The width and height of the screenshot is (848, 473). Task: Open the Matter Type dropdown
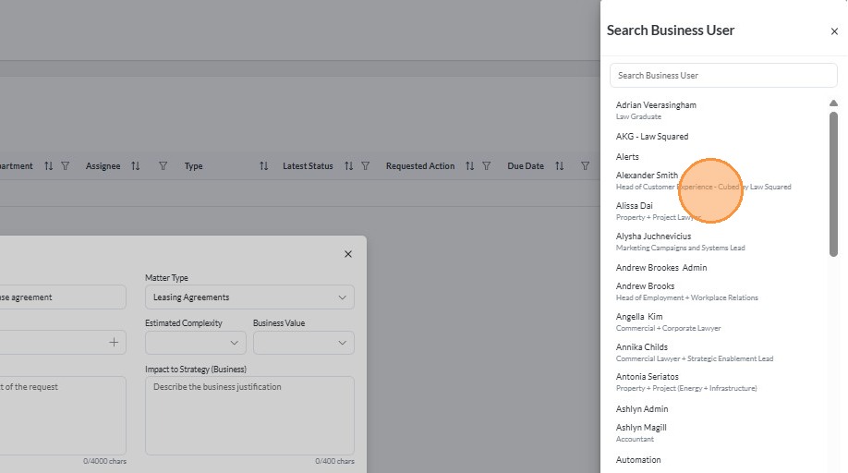point(249,297)
